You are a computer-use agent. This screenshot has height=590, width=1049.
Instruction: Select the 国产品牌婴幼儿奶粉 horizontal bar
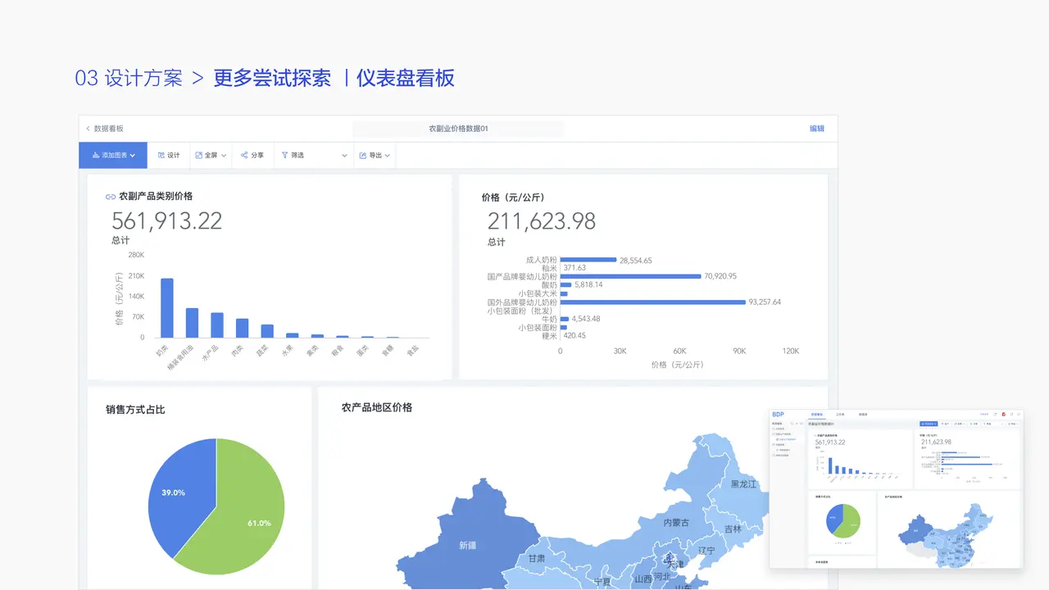click(631, 276)
